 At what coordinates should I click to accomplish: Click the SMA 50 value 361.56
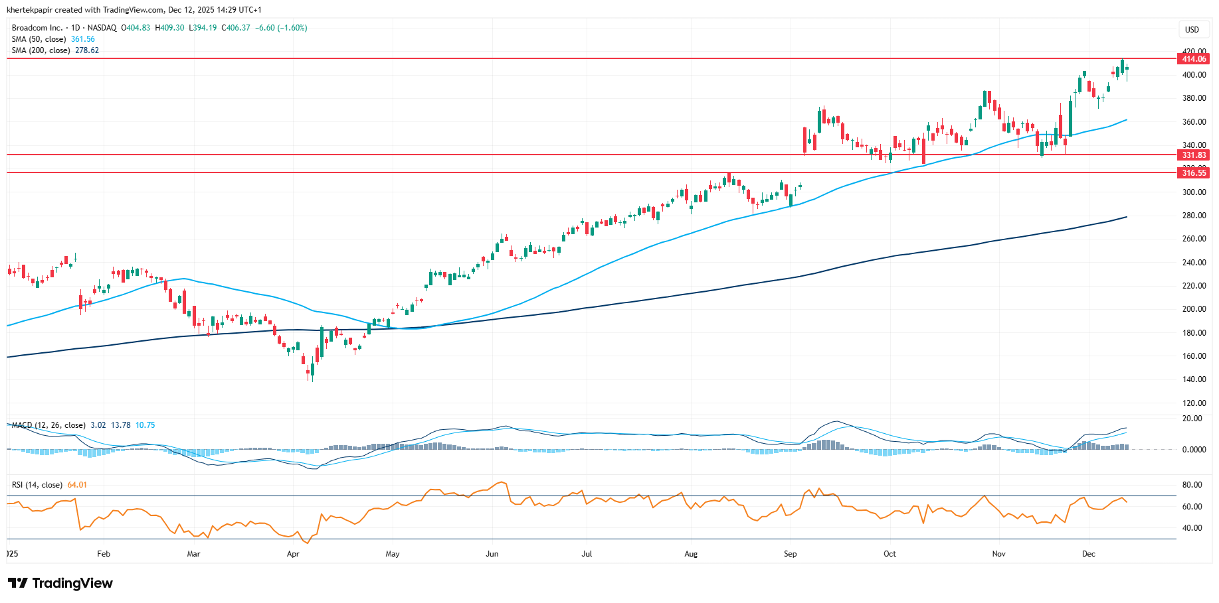pos(83,39)
